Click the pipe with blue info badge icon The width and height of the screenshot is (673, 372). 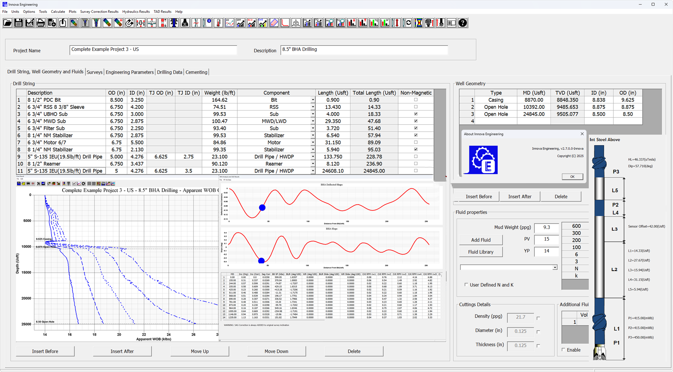(207, 23)
